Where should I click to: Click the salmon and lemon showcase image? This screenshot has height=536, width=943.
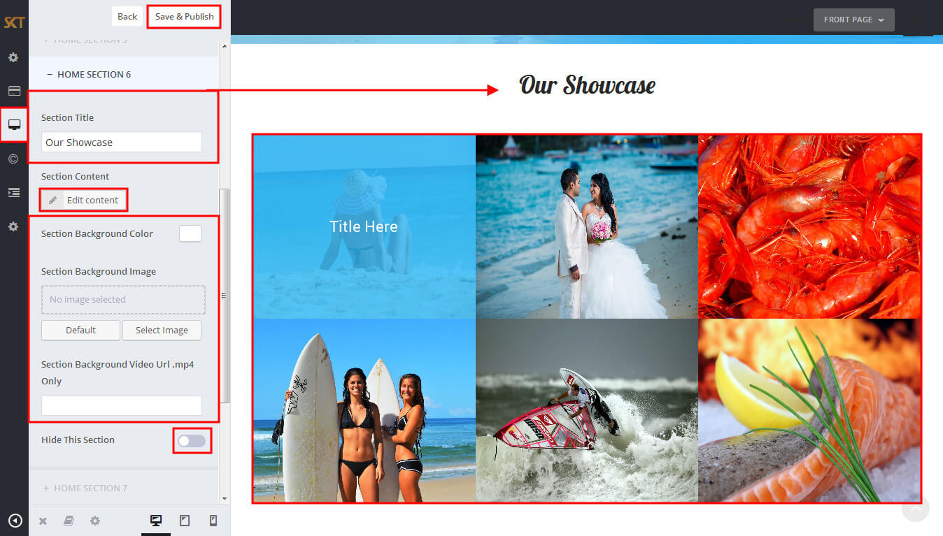809,410
